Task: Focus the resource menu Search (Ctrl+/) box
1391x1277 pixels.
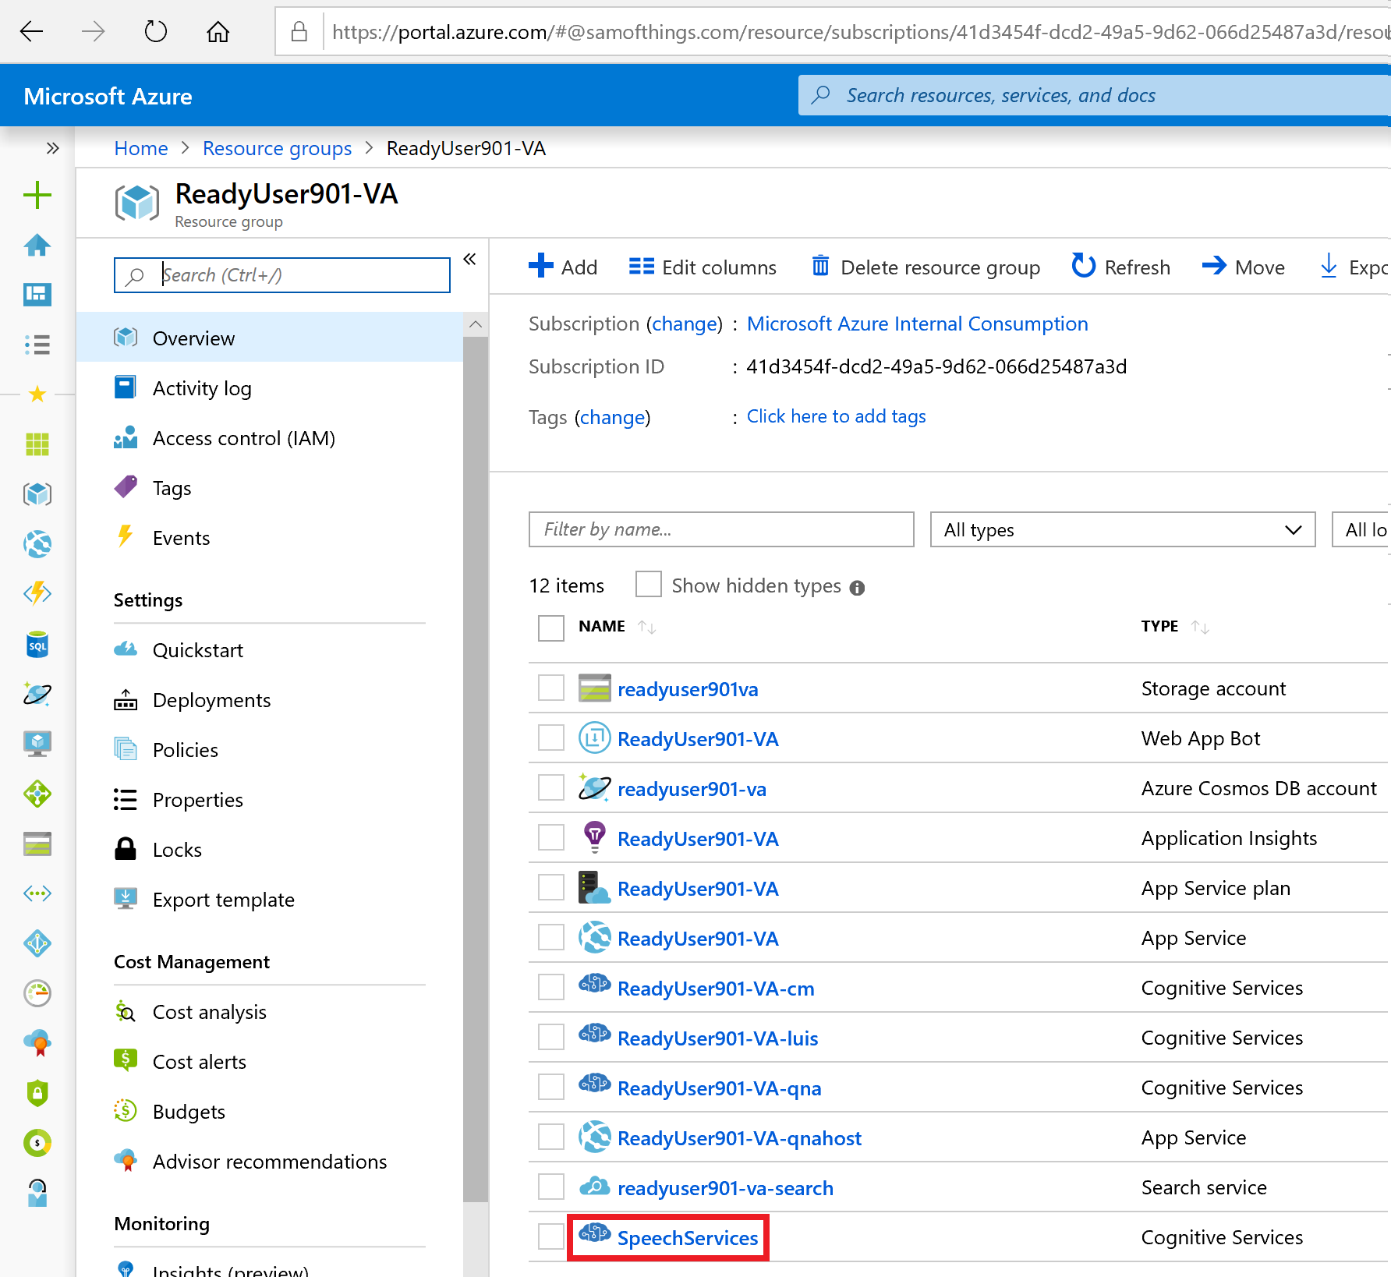Action: (x=282, y=275)
